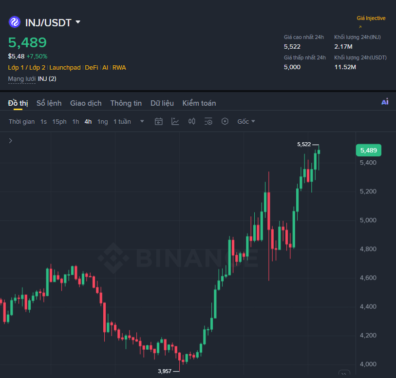
Task: Select the 1h timeframe
Action: pos(75,122)
